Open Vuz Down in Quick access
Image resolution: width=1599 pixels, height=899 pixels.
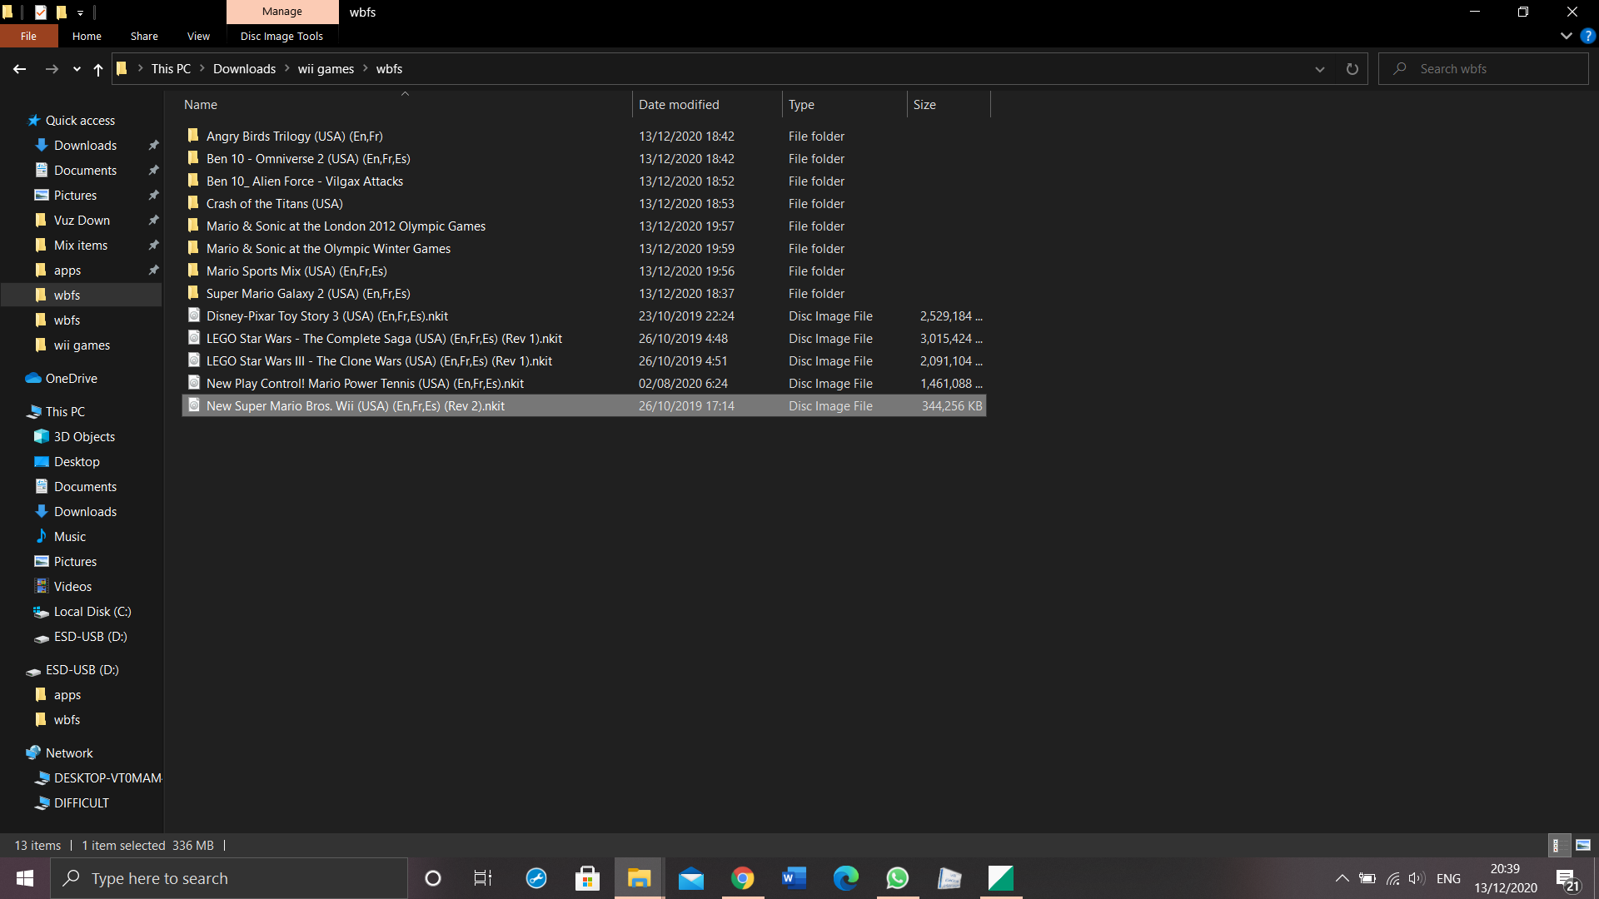(82, 220)
